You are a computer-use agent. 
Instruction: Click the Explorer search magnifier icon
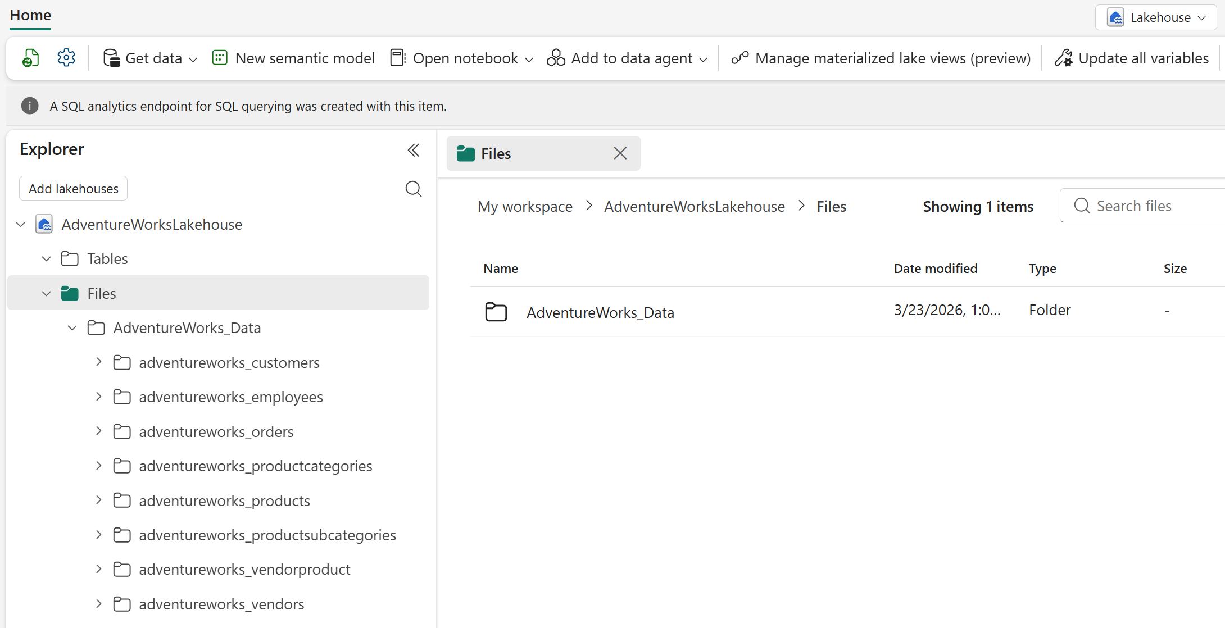coord(414,189)
